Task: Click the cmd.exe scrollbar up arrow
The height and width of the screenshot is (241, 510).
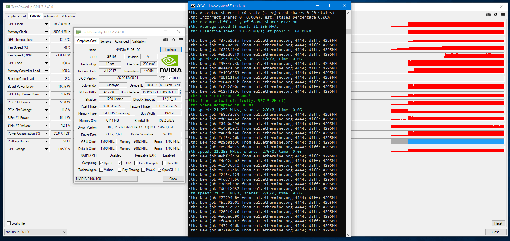Action: click(348, 13)
